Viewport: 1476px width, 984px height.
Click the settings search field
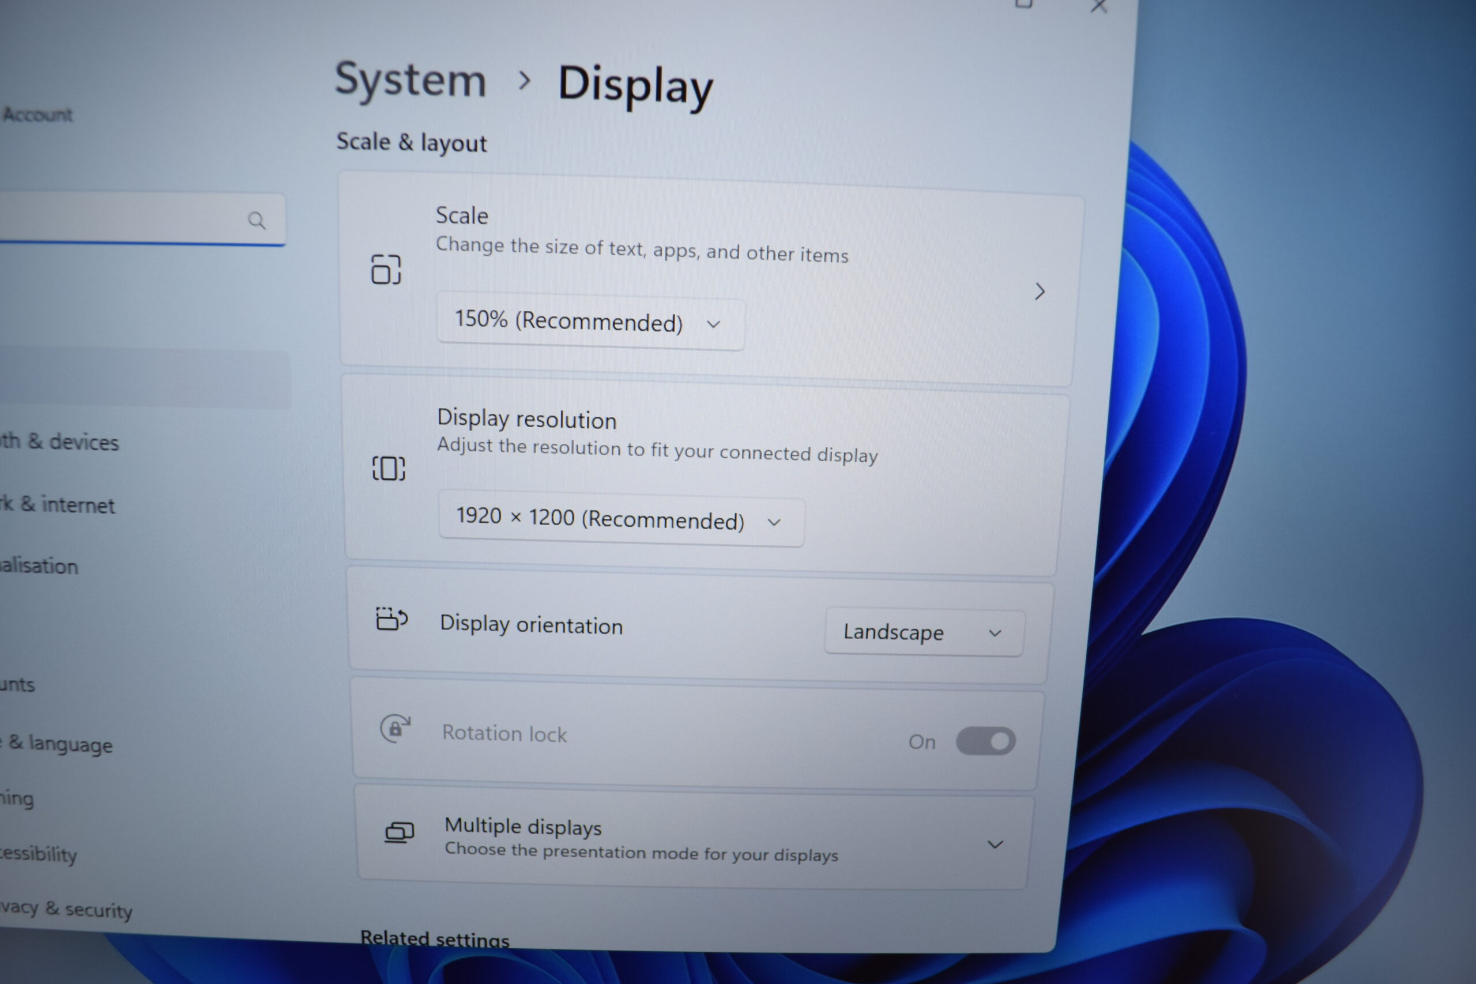tap(142, 218)
